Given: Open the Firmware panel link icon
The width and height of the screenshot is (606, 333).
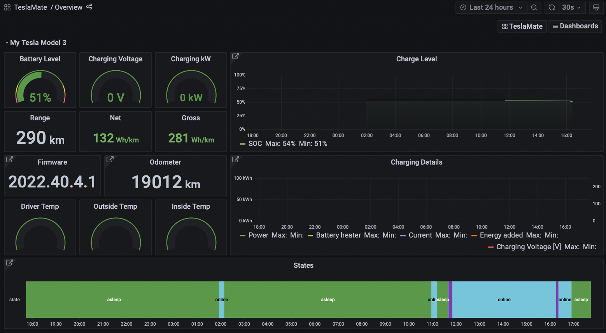Looking at the screenshot, I should 10,160.
